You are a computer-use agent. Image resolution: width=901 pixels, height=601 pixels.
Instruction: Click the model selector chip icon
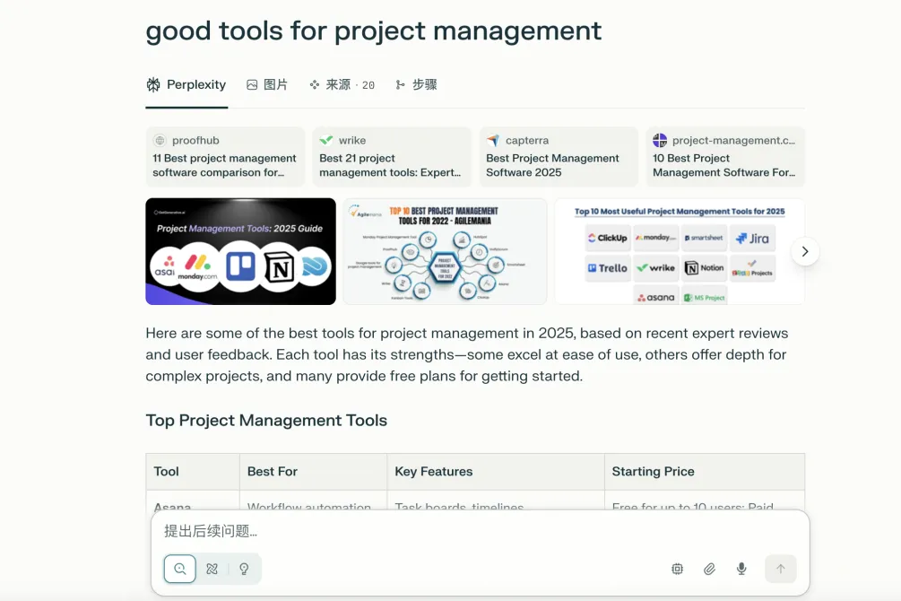pos(677,569)
